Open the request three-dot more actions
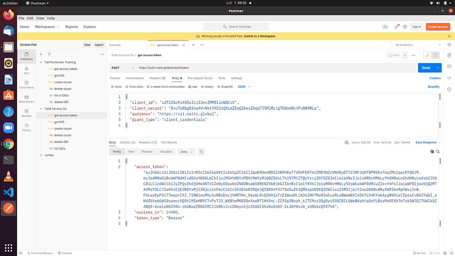455x256 pixels. (x=413, y=55)
